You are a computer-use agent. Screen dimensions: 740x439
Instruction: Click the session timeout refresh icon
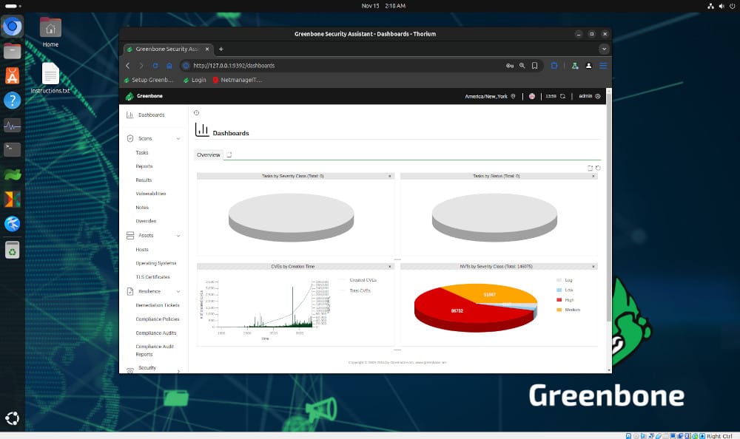click(562, 96)
